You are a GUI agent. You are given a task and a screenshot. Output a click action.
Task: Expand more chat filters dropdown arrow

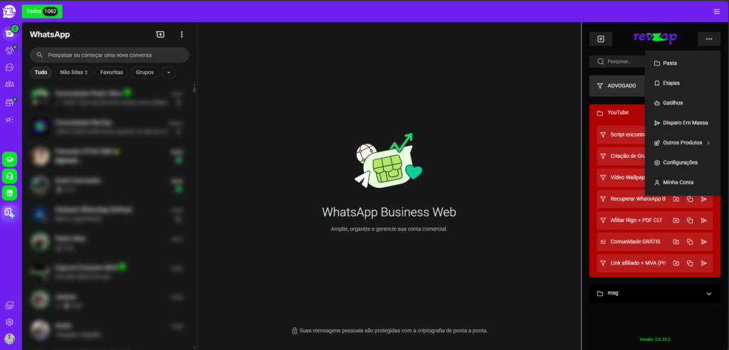tap(168, 73)
